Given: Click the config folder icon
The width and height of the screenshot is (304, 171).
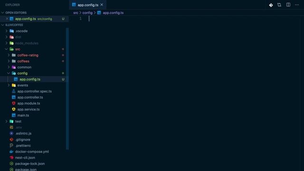Looking at the screenshot, I should pyautogui.click(x=14, y=73).
